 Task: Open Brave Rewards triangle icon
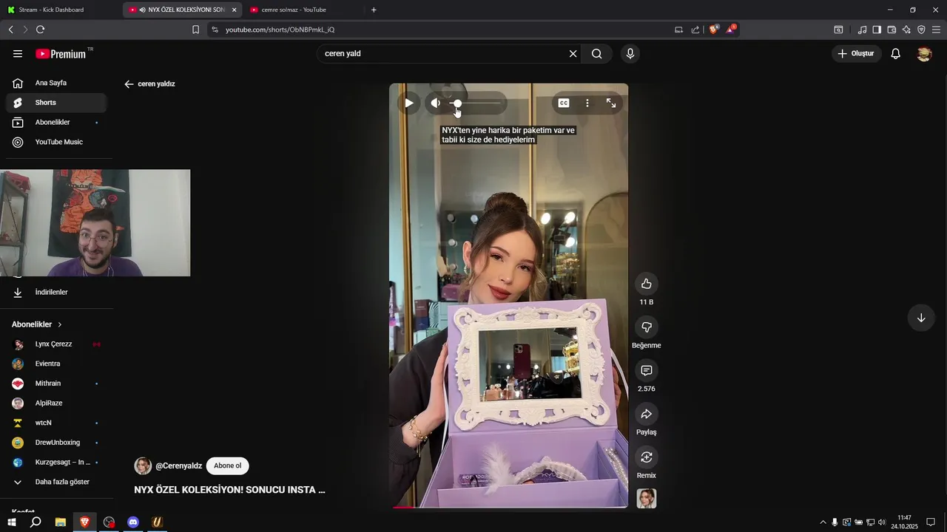tap(731, 30)
